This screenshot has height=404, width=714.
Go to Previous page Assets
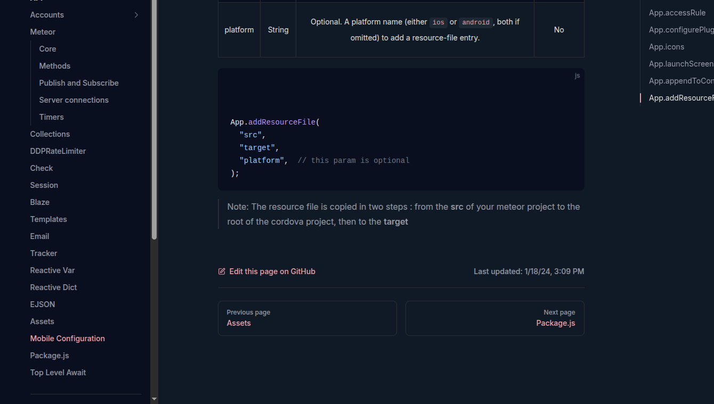[307, 318]
